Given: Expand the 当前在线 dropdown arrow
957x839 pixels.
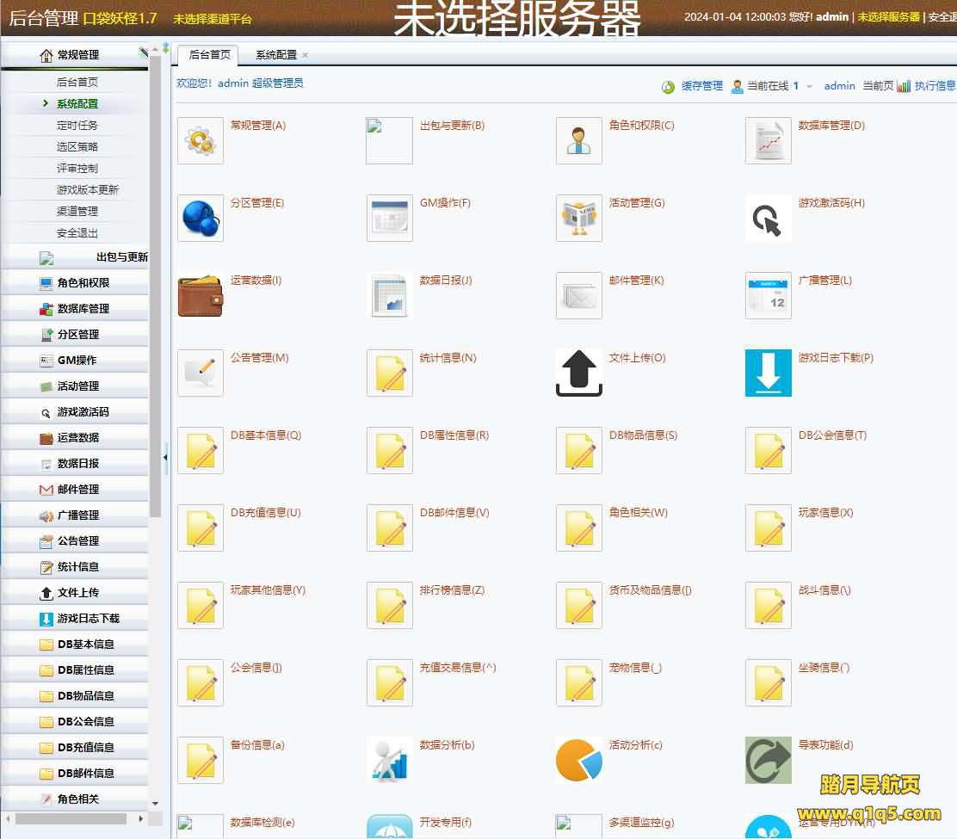Looking at the screenshot, I should [810, 86].
